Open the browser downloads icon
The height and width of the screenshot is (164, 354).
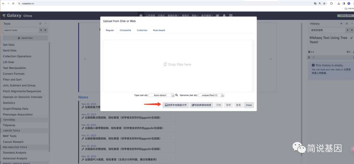point(339,3)
